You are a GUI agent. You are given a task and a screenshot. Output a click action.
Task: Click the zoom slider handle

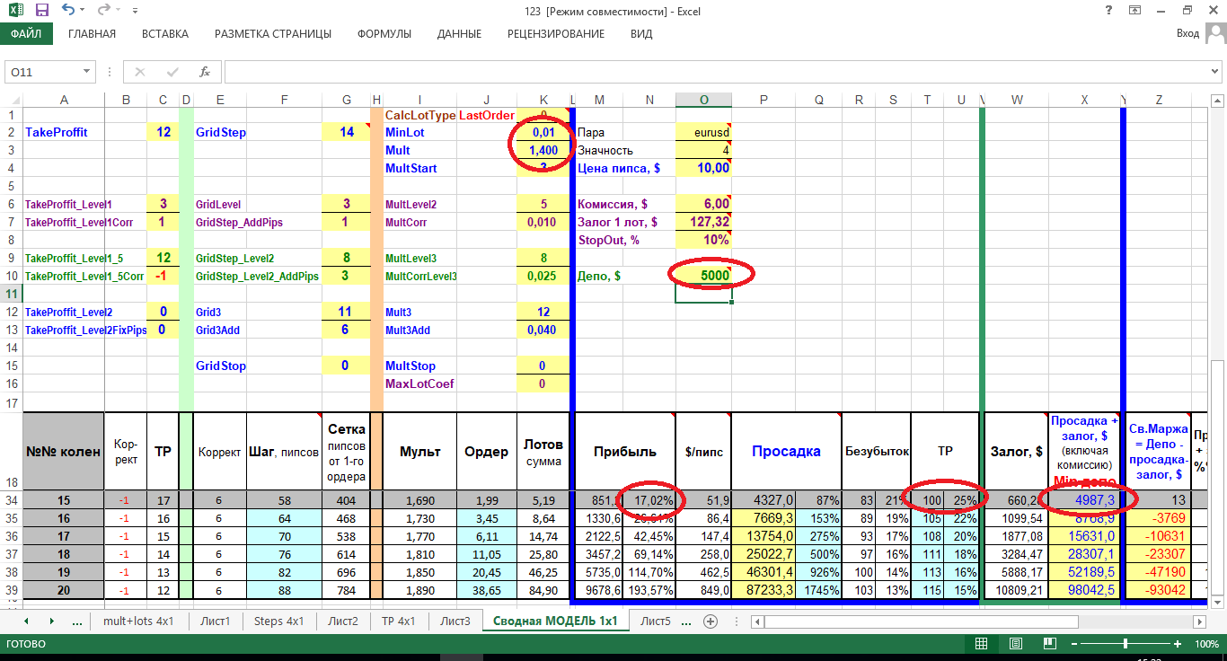[1126, 644]
